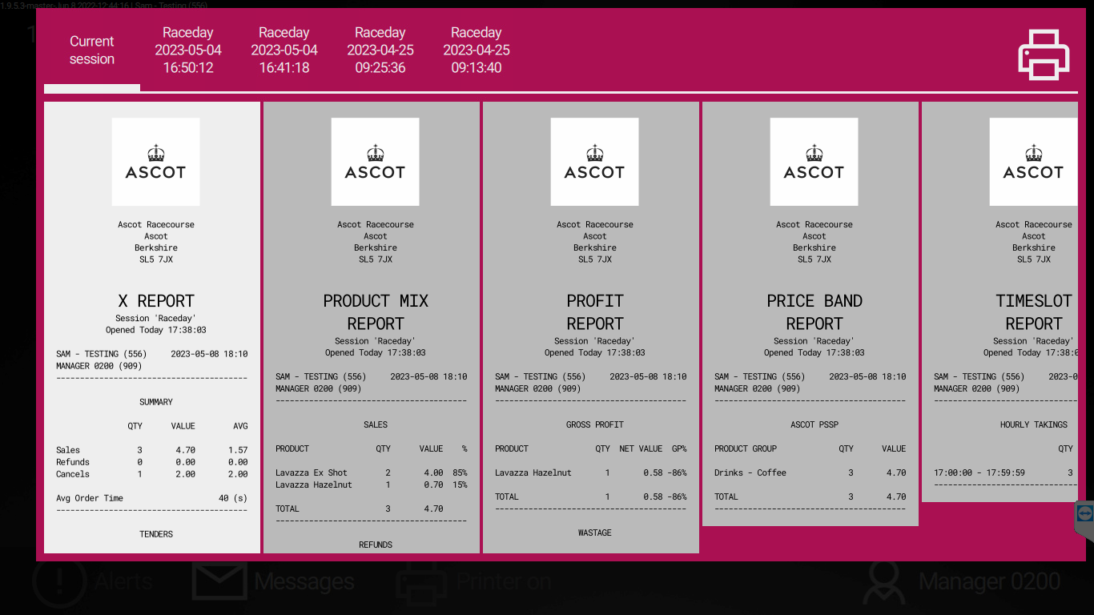
Task: Choose the Product Mix Report heading
Action: point(375,312)
